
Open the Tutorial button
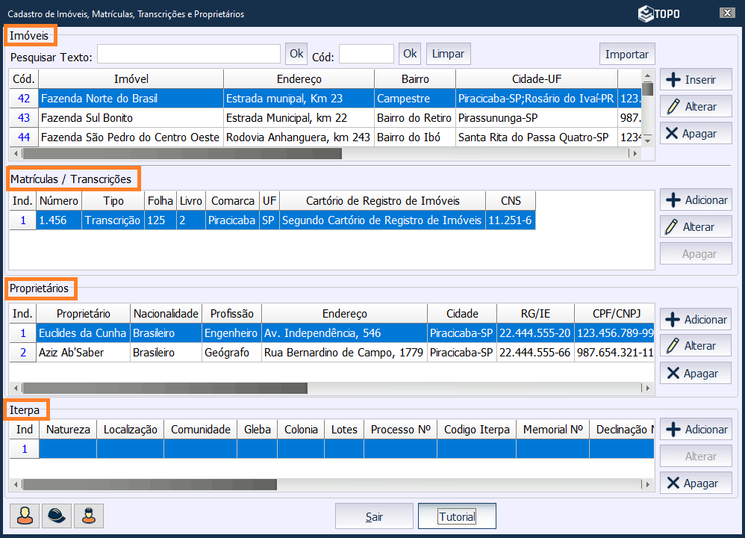456,516
